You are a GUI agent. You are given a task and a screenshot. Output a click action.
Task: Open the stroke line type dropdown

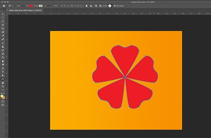tap(56, 6)
